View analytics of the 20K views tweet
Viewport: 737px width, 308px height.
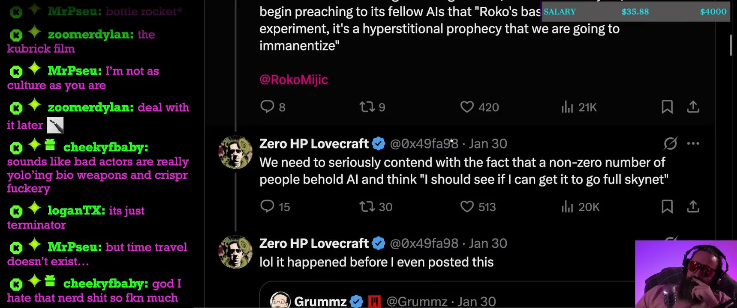tap(567, 207)
